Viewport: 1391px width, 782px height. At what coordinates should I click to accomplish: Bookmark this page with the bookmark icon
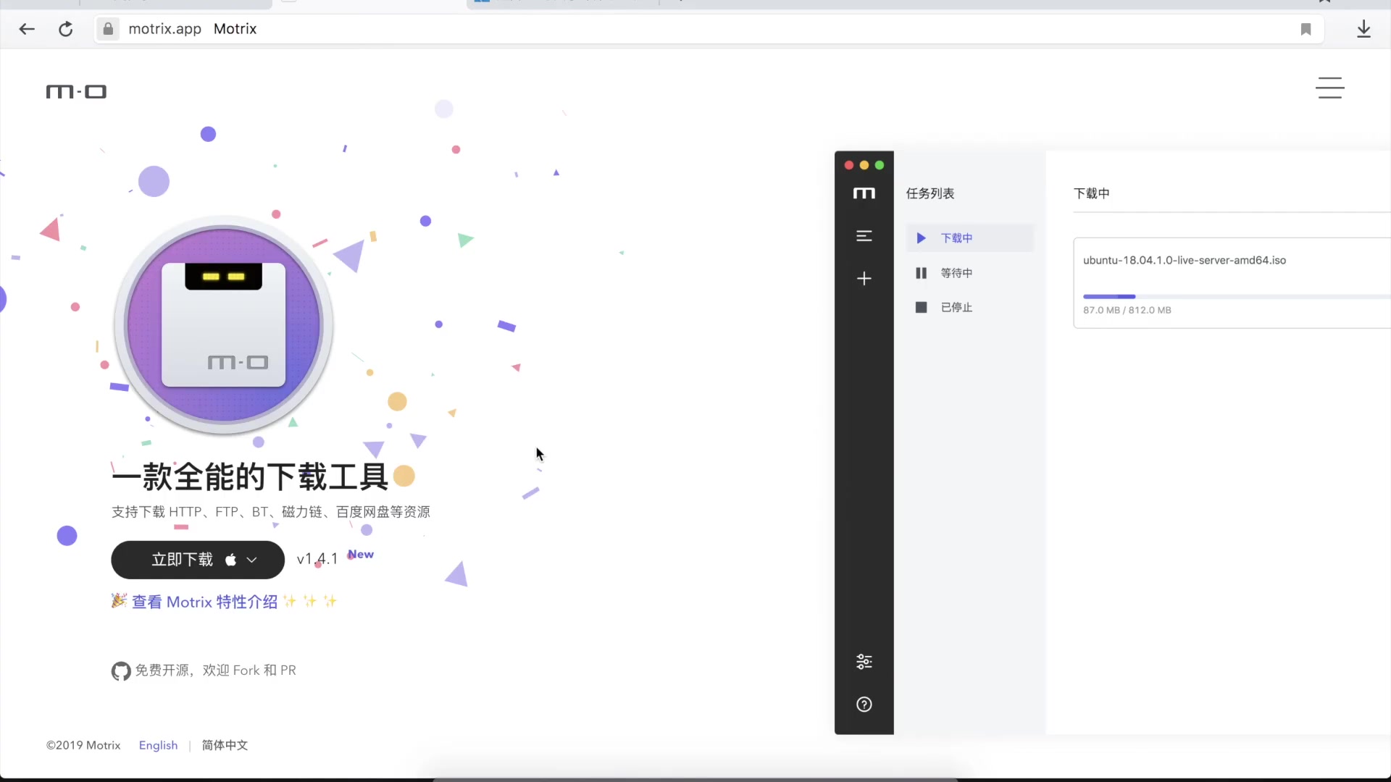tap(1306, 29)
